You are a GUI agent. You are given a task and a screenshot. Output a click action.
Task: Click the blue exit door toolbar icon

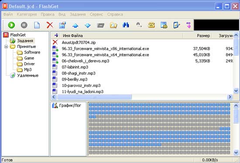176,25
